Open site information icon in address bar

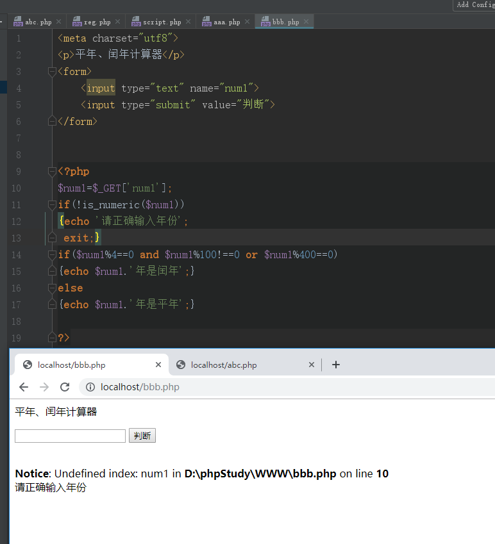tap(90, 387)
